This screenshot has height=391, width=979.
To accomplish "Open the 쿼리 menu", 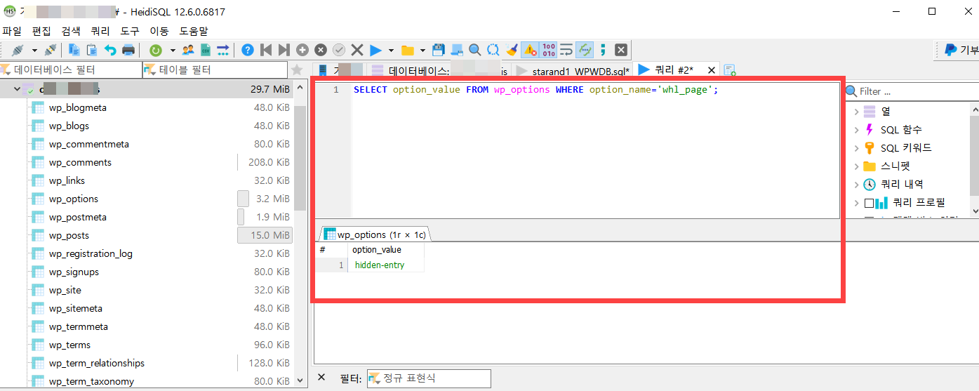I will [x=100, y=31].
